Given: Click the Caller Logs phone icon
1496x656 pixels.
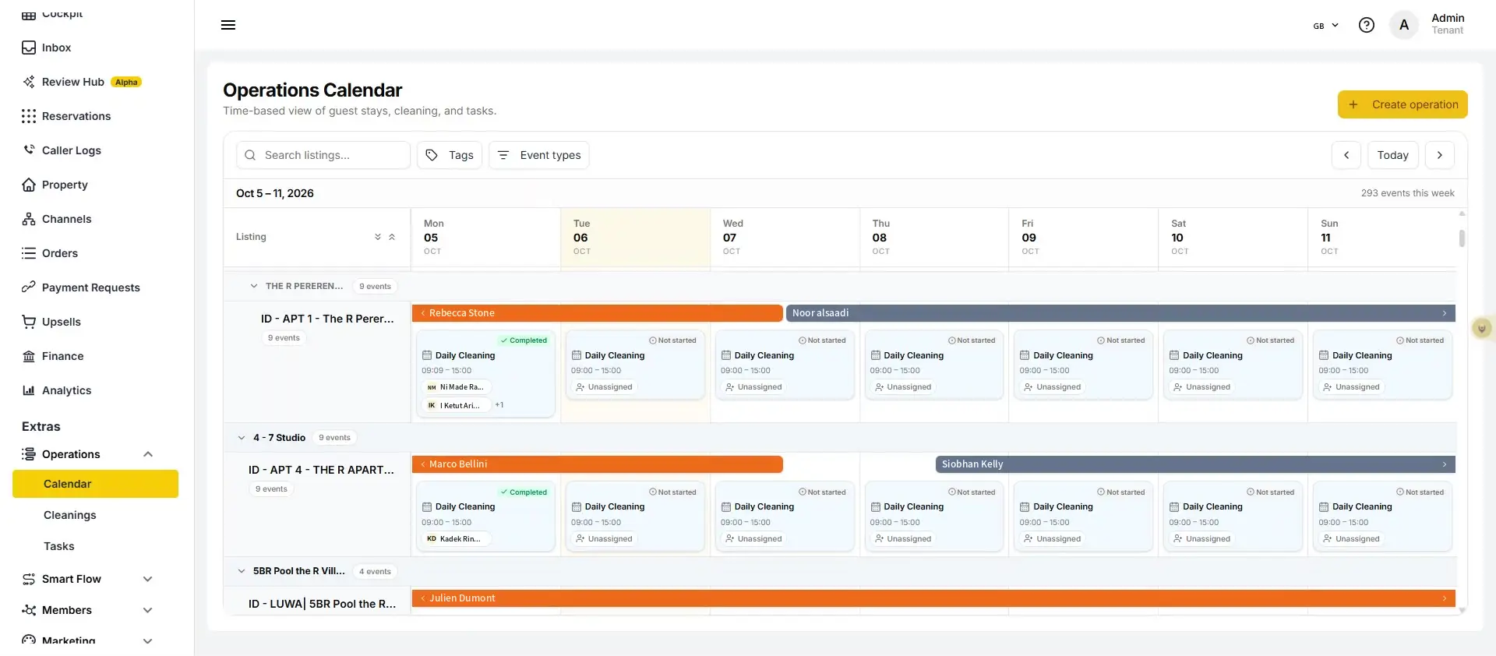Looking at the screenshot, I should coord(29,150).
